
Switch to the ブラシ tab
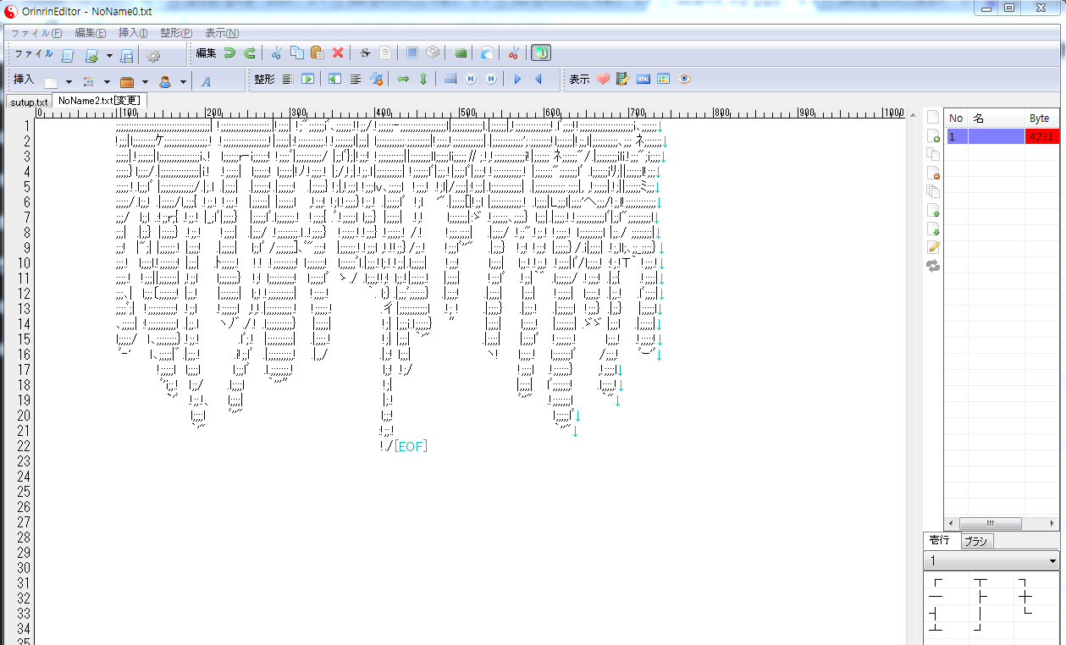coord(975,541)
